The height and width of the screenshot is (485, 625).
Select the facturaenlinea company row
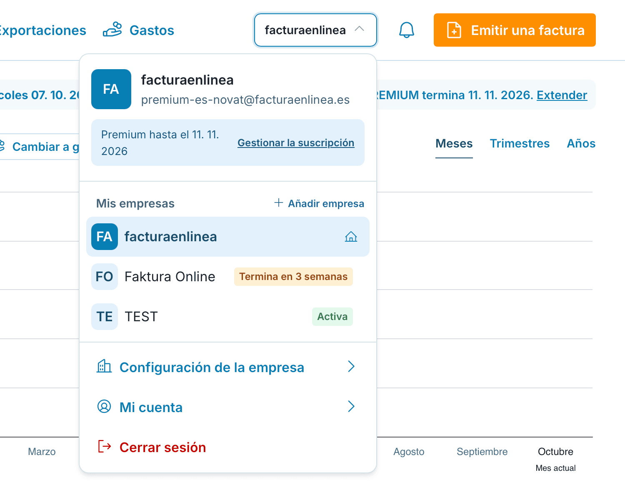coord(228,237)
